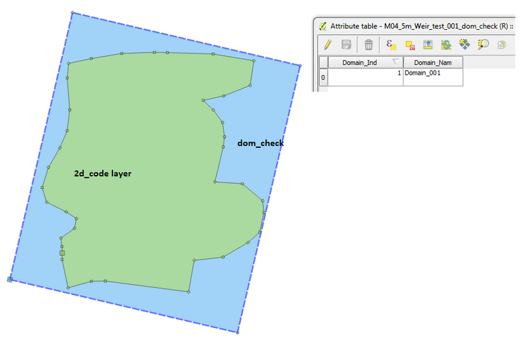Select row 0 via row header
520x345 pixels.
coord(323,77)
